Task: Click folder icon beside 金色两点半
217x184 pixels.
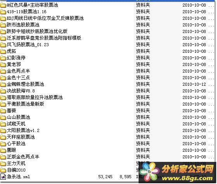Action: pos(3,71)
